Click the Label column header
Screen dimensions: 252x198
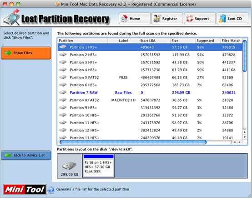click(123, 41)
